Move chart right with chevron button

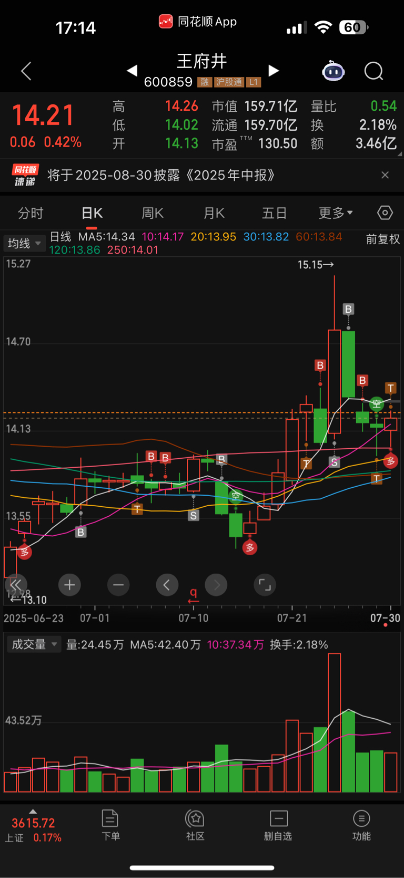click(x=216, y=585)
